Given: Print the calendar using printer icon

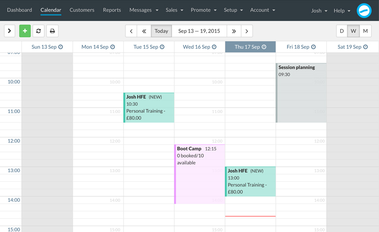Looking at the screenshot, I should tap(52, 31).
